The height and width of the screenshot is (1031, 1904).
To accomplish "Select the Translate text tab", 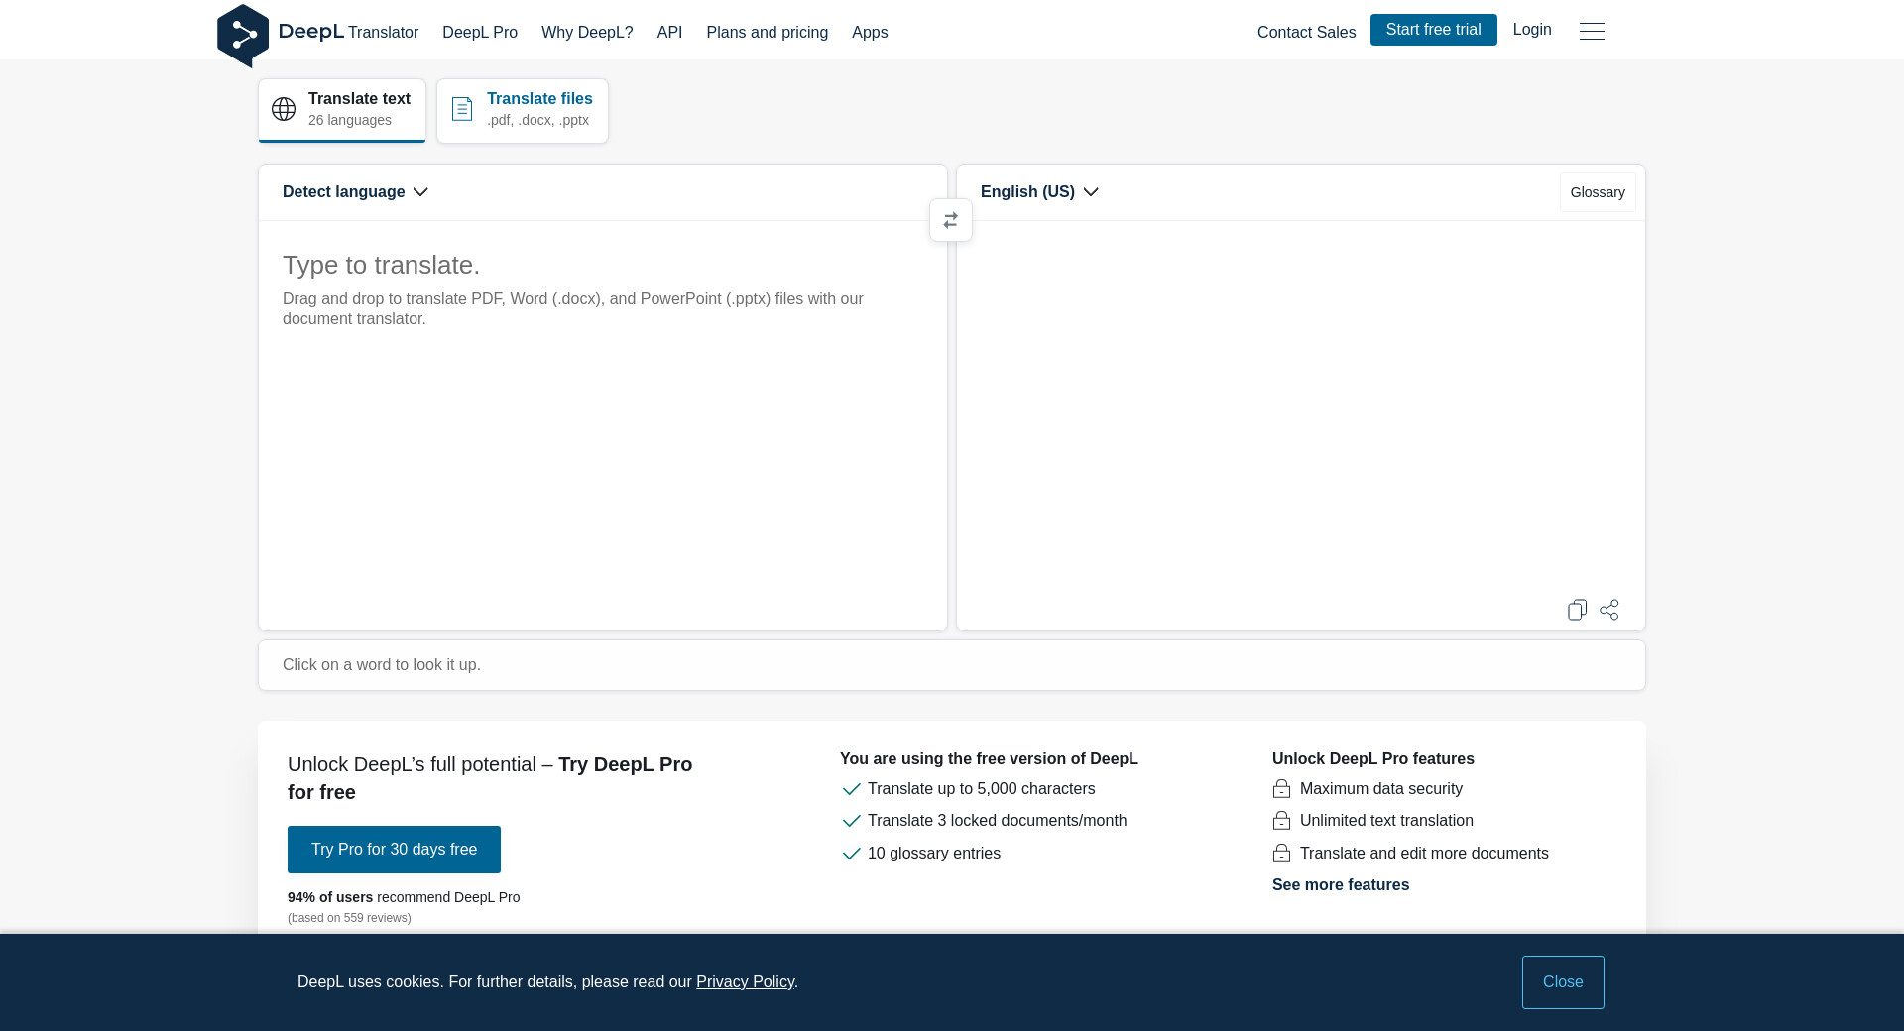I will (x=342, y=110).
